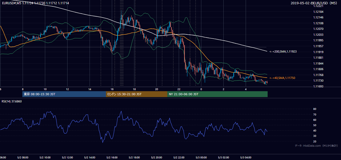Click the RSI scale value 40
Image resolution: width=341 pixels, height=160 pixels.
click(x=315, y=130)
